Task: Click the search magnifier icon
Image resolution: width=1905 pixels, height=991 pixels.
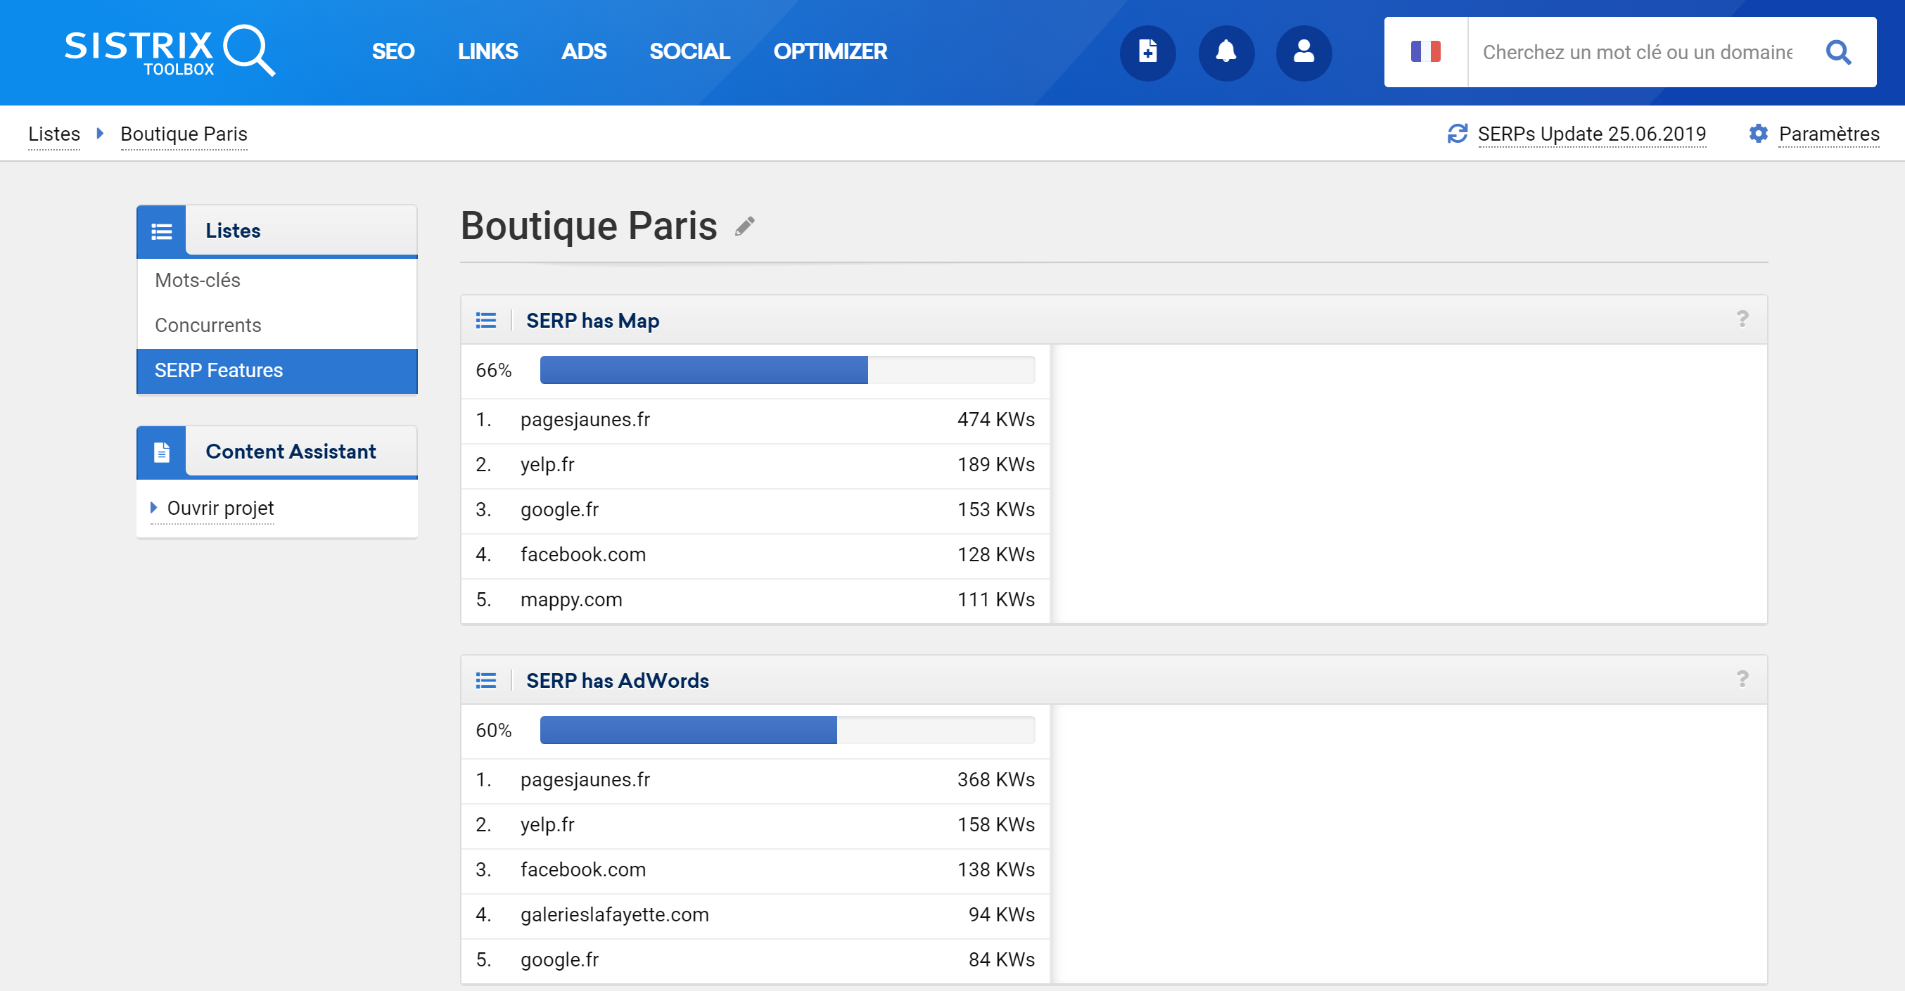Action: [x=1838, y=52]
